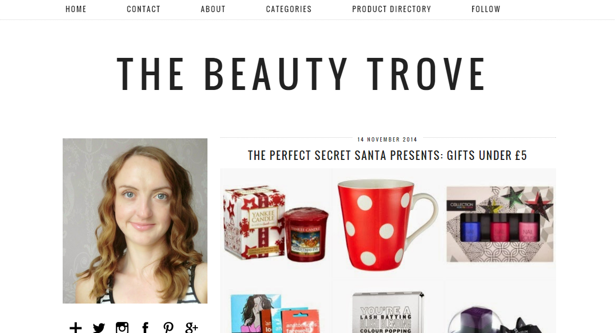The height and width of the screenshot is (333, 615).
Task: Select the 14 November 2014 post date
Action: pyautogui.click(x=387, y=139)
